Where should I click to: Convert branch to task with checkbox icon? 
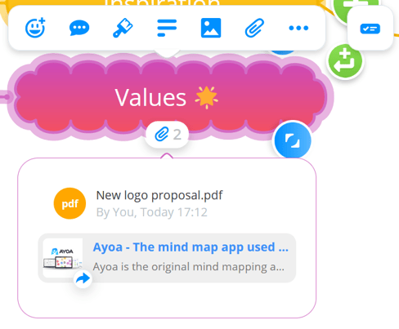click(x=370, y=29)
